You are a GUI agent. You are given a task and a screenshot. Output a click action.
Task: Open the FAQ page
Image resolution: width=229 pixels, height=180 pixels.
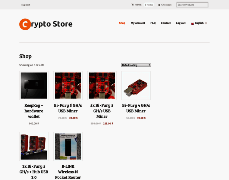point(153,23)
